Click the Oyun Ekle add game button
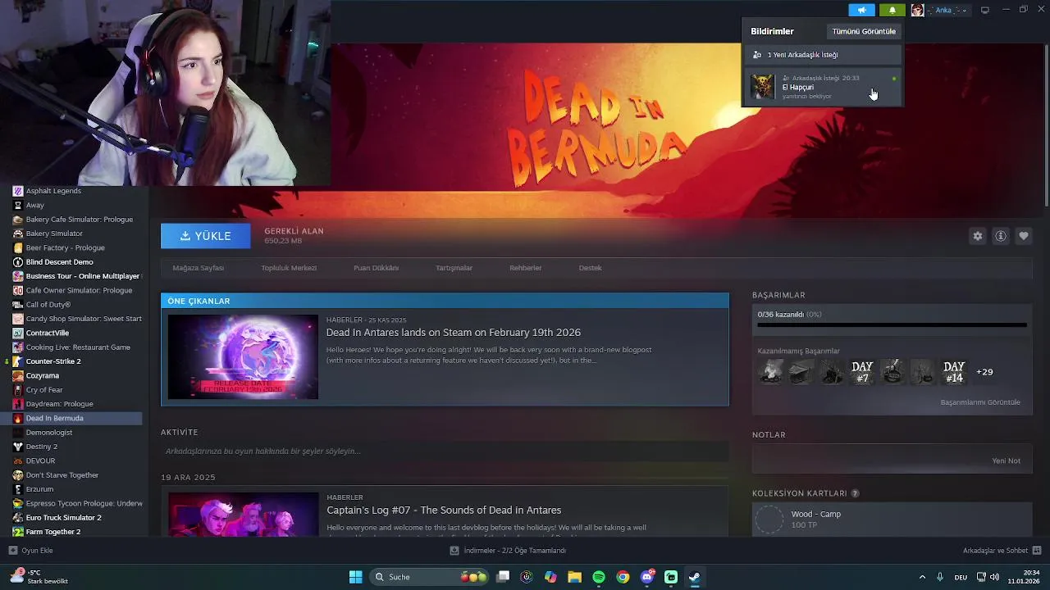The width and height of the screenshot is (1050, 590). pos(31,551)
